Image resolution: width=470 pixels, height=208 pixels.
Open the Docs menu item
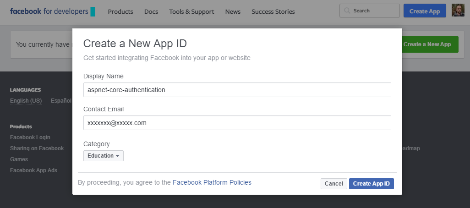(x=151, y=11)
